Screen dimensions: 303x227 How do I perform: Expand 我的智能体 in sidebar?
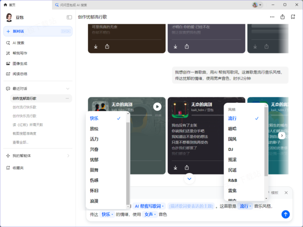[68, 156]
